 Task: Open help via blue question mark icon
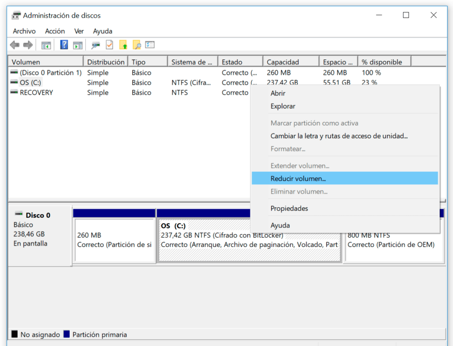coord(64,45)
